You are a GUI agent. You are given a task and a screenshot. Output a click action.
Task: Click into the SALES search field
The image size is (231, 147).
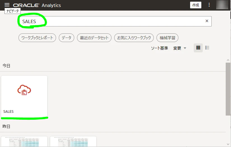[x=115, y=21]
